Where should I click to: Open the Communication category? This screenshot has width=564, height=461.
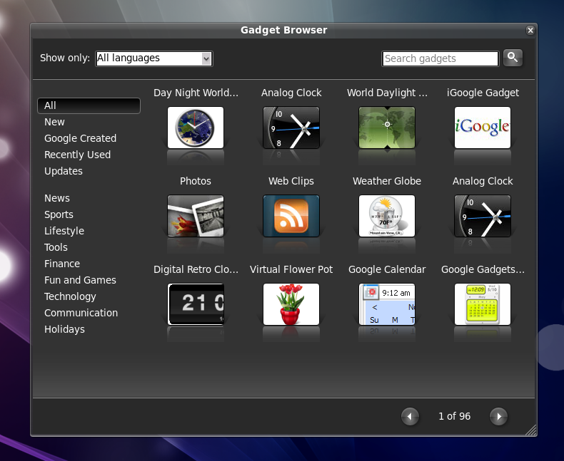tap(81, 313)
